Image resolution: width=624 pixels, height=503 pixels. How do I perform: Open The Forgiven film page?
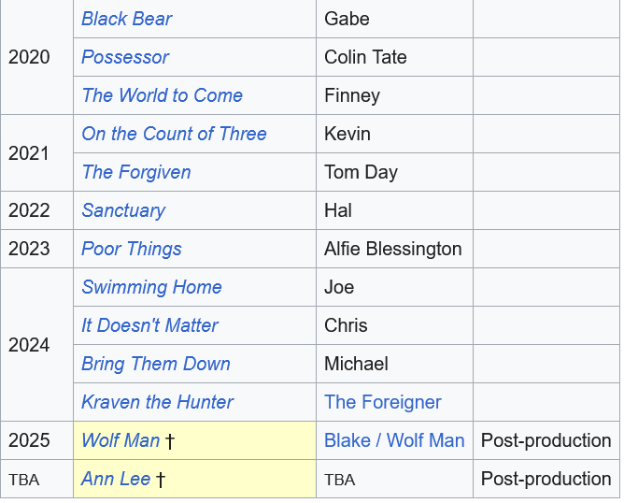click(x=136, y=172)
